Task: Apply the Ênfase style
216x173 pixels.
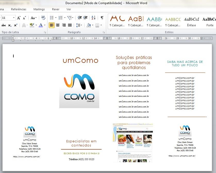Action: click(x=192, y=22)
